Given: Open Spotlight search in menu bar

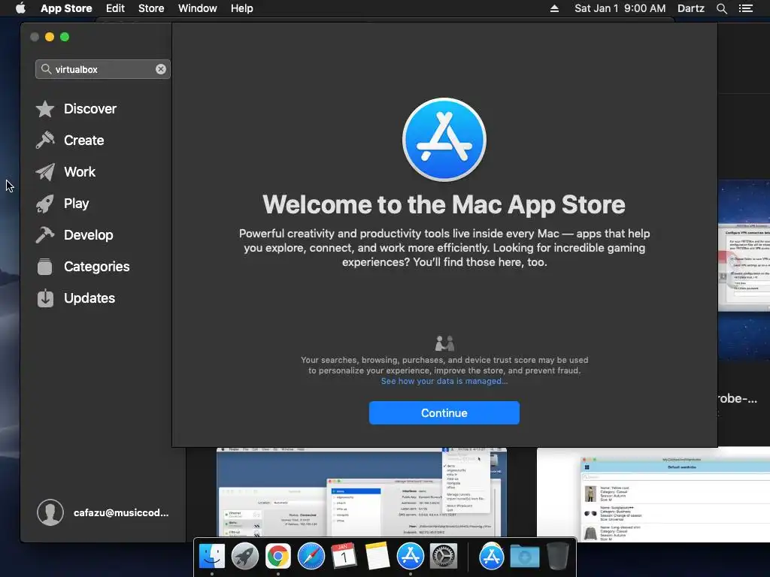Looking at the screenshot, I should coord(721,8).
